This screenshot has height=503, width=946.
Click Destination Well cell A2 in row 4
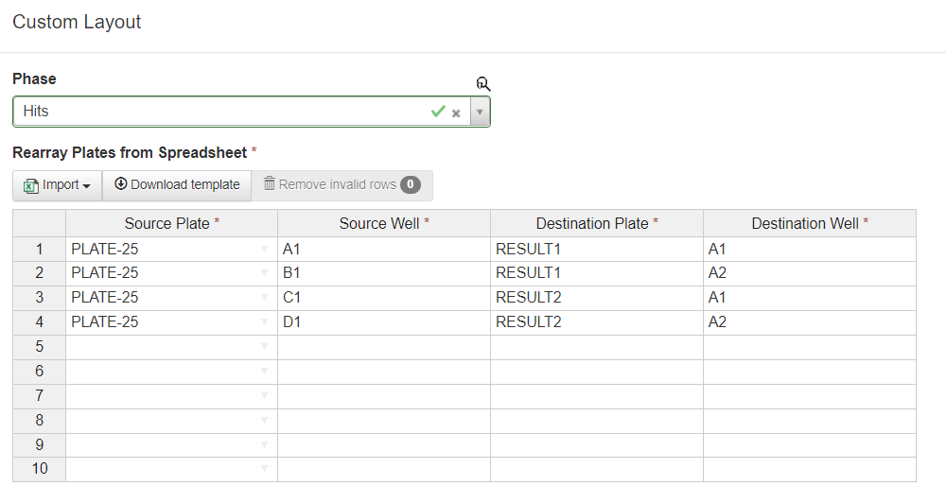(809, 322)
